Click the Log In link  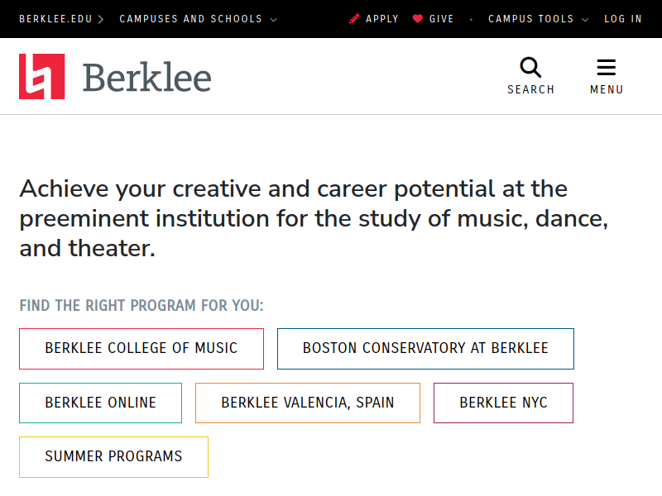tap(623, 19)
